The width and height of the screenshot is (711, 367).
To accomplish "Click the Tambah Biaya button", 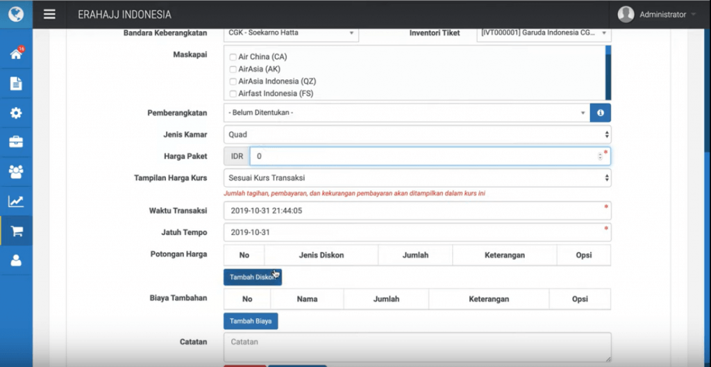I will [251, 321].
